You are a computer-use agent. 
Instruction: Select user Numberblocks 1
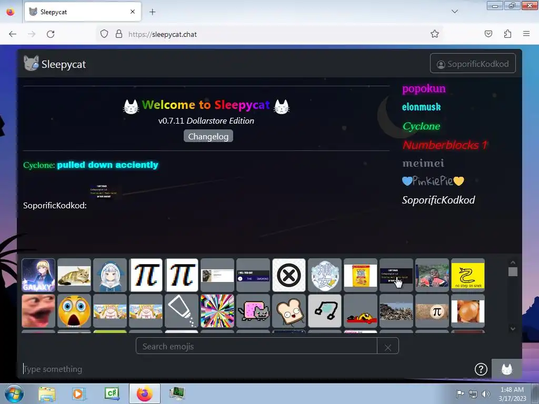[x=445, y=145]
